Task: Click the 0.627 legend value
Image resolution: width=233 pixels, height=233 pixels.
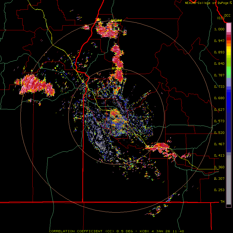Action: (x=219, y=110)
